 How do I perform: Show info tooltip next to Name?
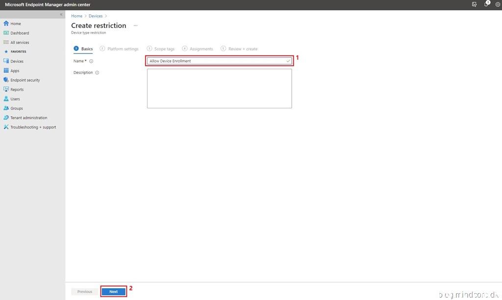pyautogui.click(x=91, y=61)
